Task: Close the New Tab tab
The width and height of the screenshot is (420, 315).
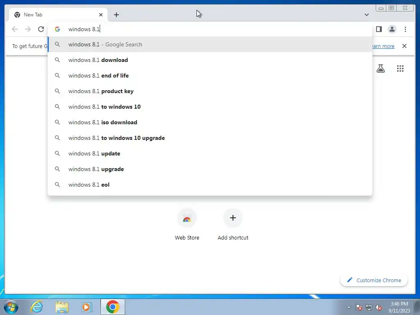Action: [x=101, y=15]
